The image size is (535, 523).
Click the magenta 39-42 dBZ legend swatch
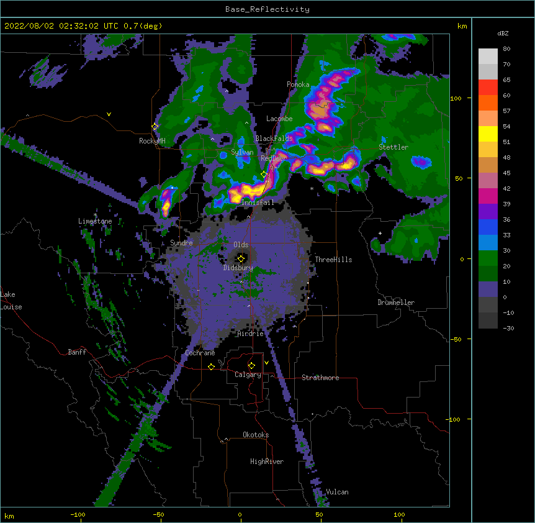[488, 196]
